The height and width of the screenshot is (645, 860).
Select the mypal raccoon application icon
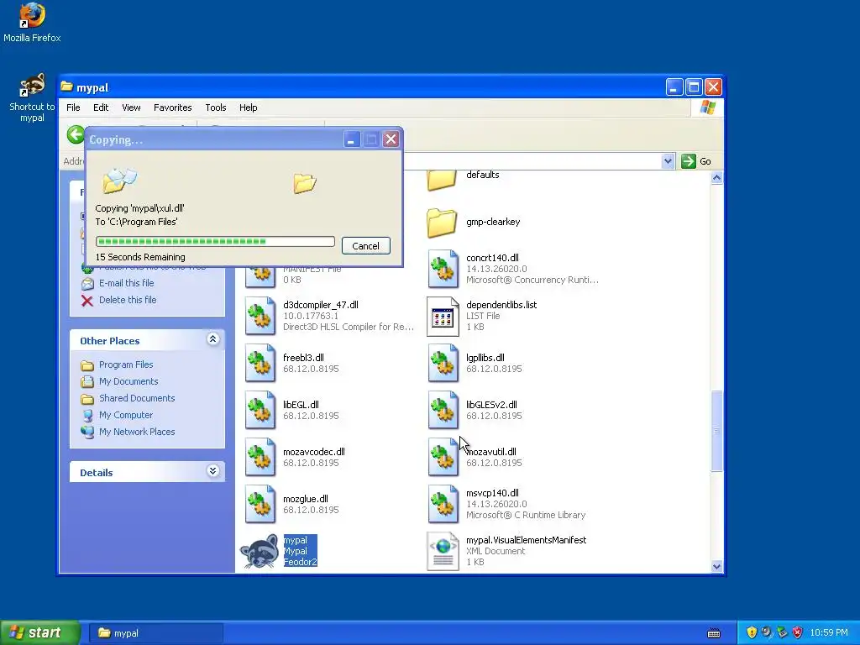(x=260, y=551)
